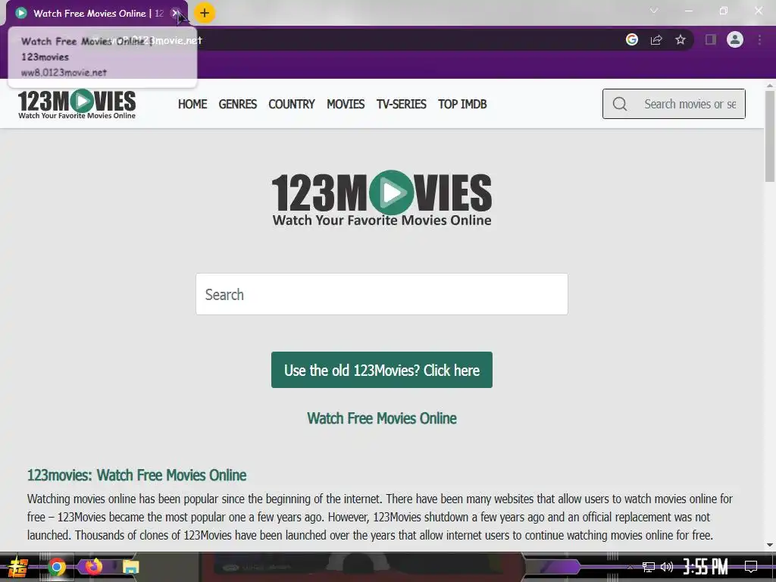
Task: Show hidden system tray icons
Action: (x=630, y=567)
